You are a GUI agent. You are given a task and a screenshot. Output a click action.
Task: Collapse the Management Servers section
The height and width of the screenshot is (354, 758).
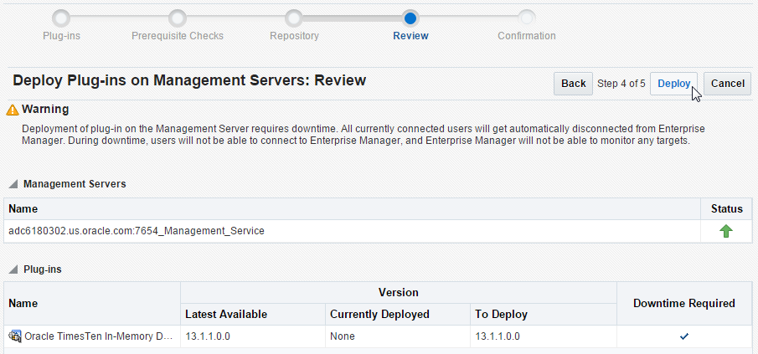[13, 184]
